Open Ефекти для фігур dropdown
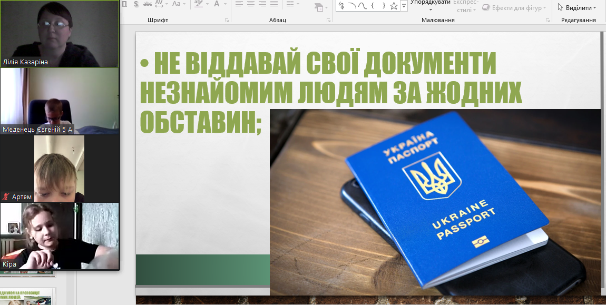The height and width of the screenshot is (305, 606). 514,7
